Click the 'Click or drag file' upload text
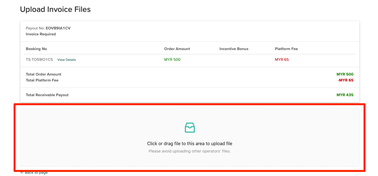The width and height of the screenshot is (378, 176). click(x=190, y=144)
